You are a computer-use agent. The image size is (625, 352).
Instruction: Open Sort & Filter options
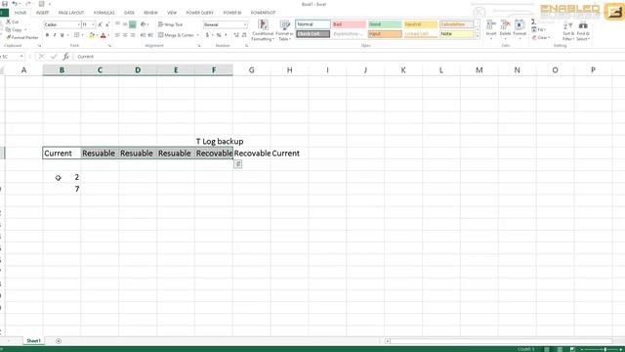click(568, 30)
